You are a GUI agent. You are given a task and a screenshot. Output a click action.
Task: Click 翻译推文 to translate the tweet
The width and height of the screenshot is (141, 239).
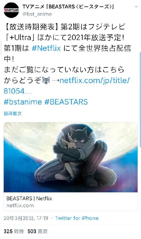(13, 113)
